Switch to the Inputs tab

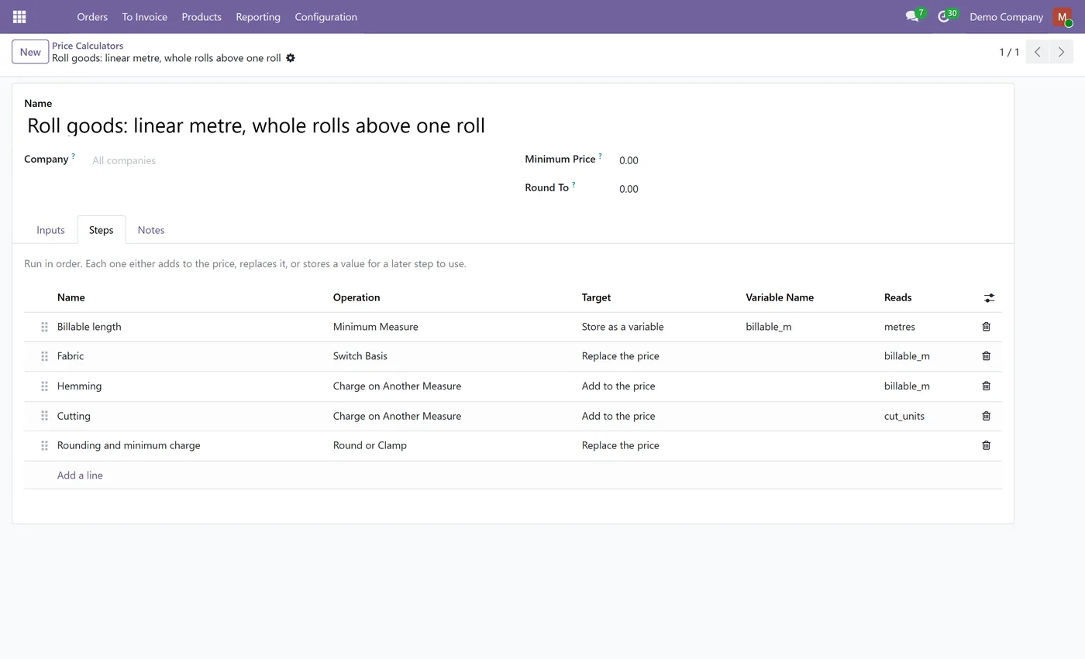point(50,230)
